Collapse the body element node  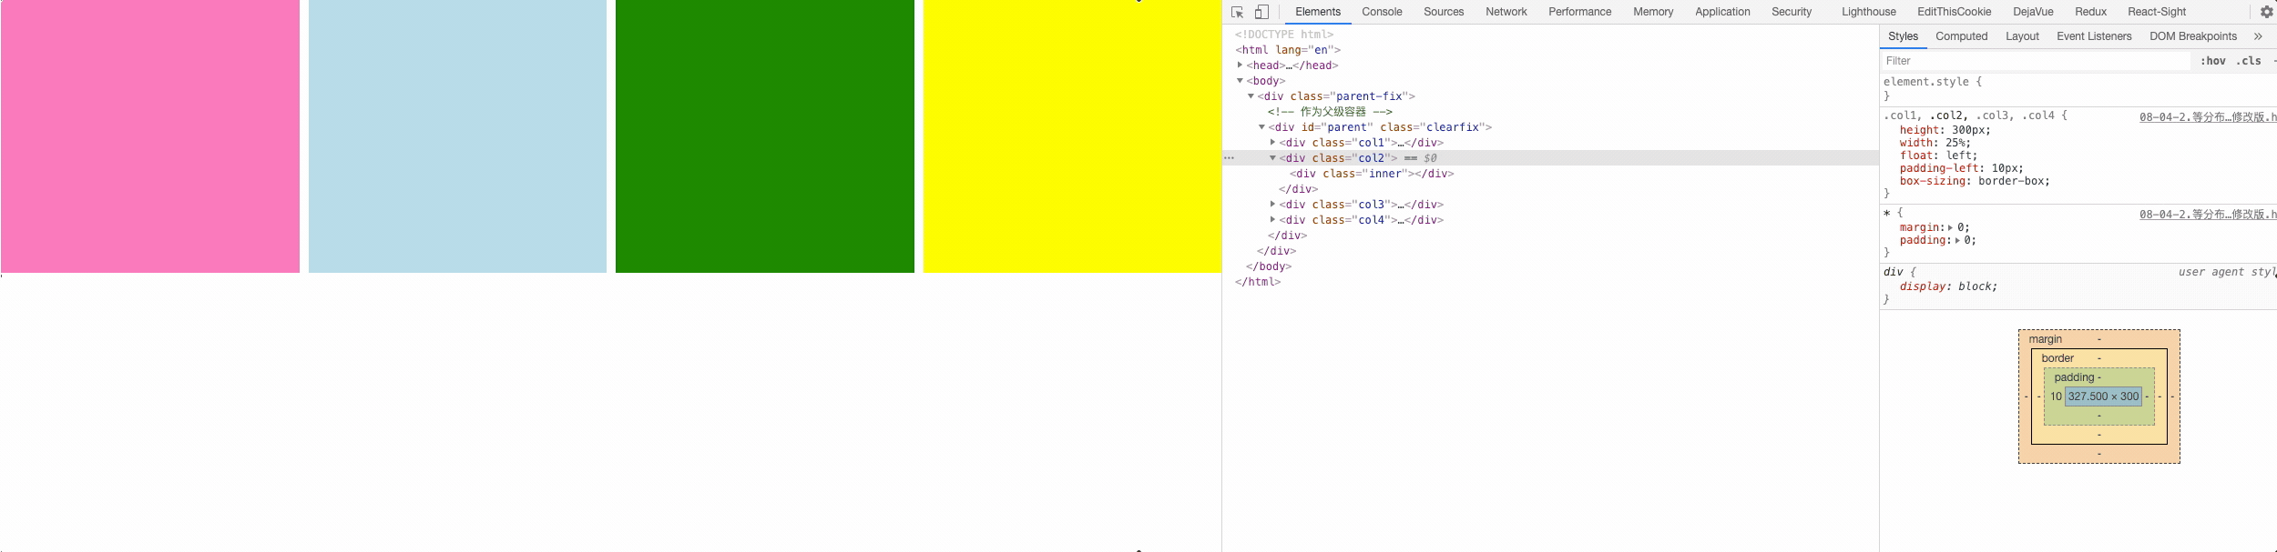pyautogui.click(x=1240, y=81)
